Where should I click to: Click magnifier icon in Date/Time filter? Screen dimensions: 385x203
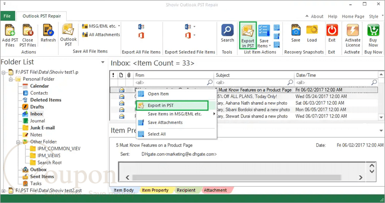tap(374, 82)
